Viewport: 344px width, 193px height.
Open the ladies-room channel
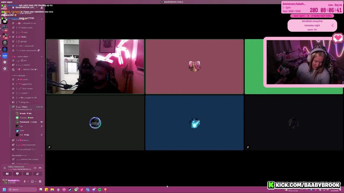click(x=27, y=28)
